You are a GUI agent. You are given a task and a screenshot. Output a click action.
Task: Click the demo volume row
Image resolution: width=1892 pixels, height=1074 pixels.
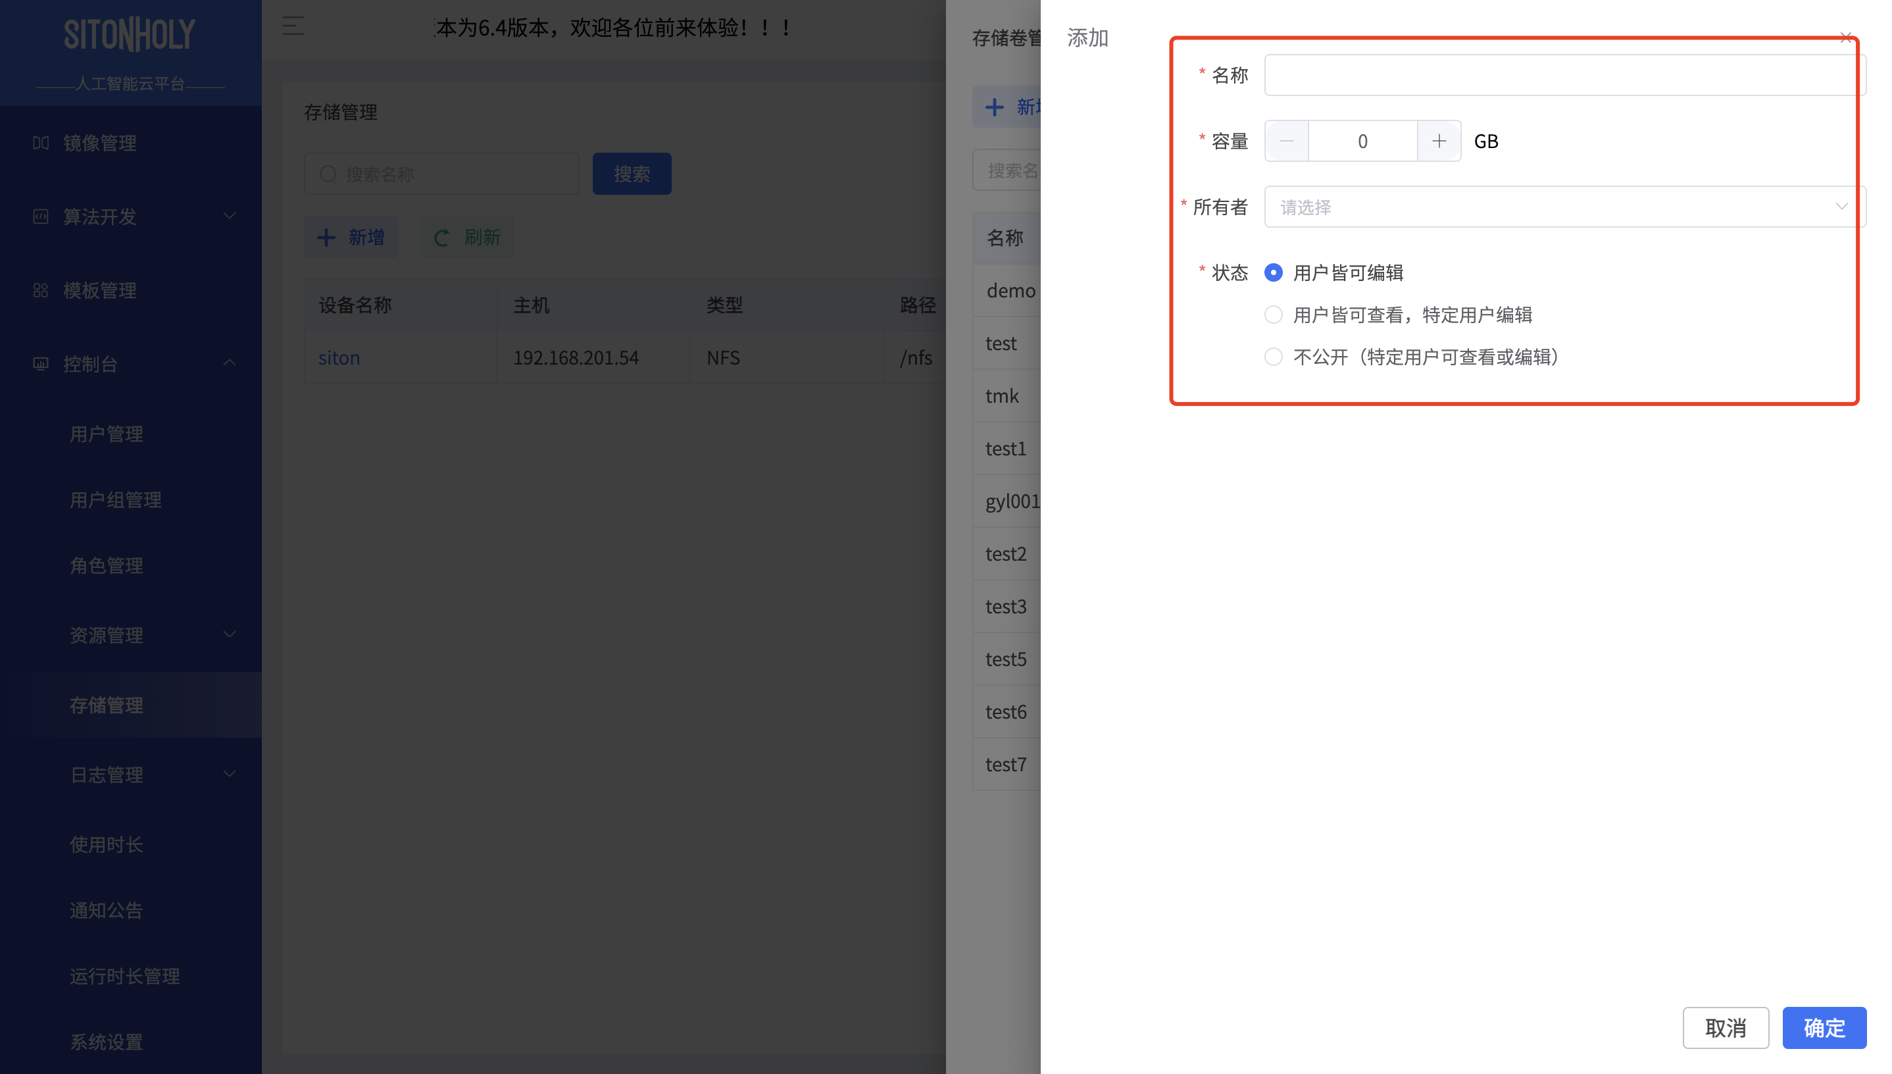(1007, 291)
